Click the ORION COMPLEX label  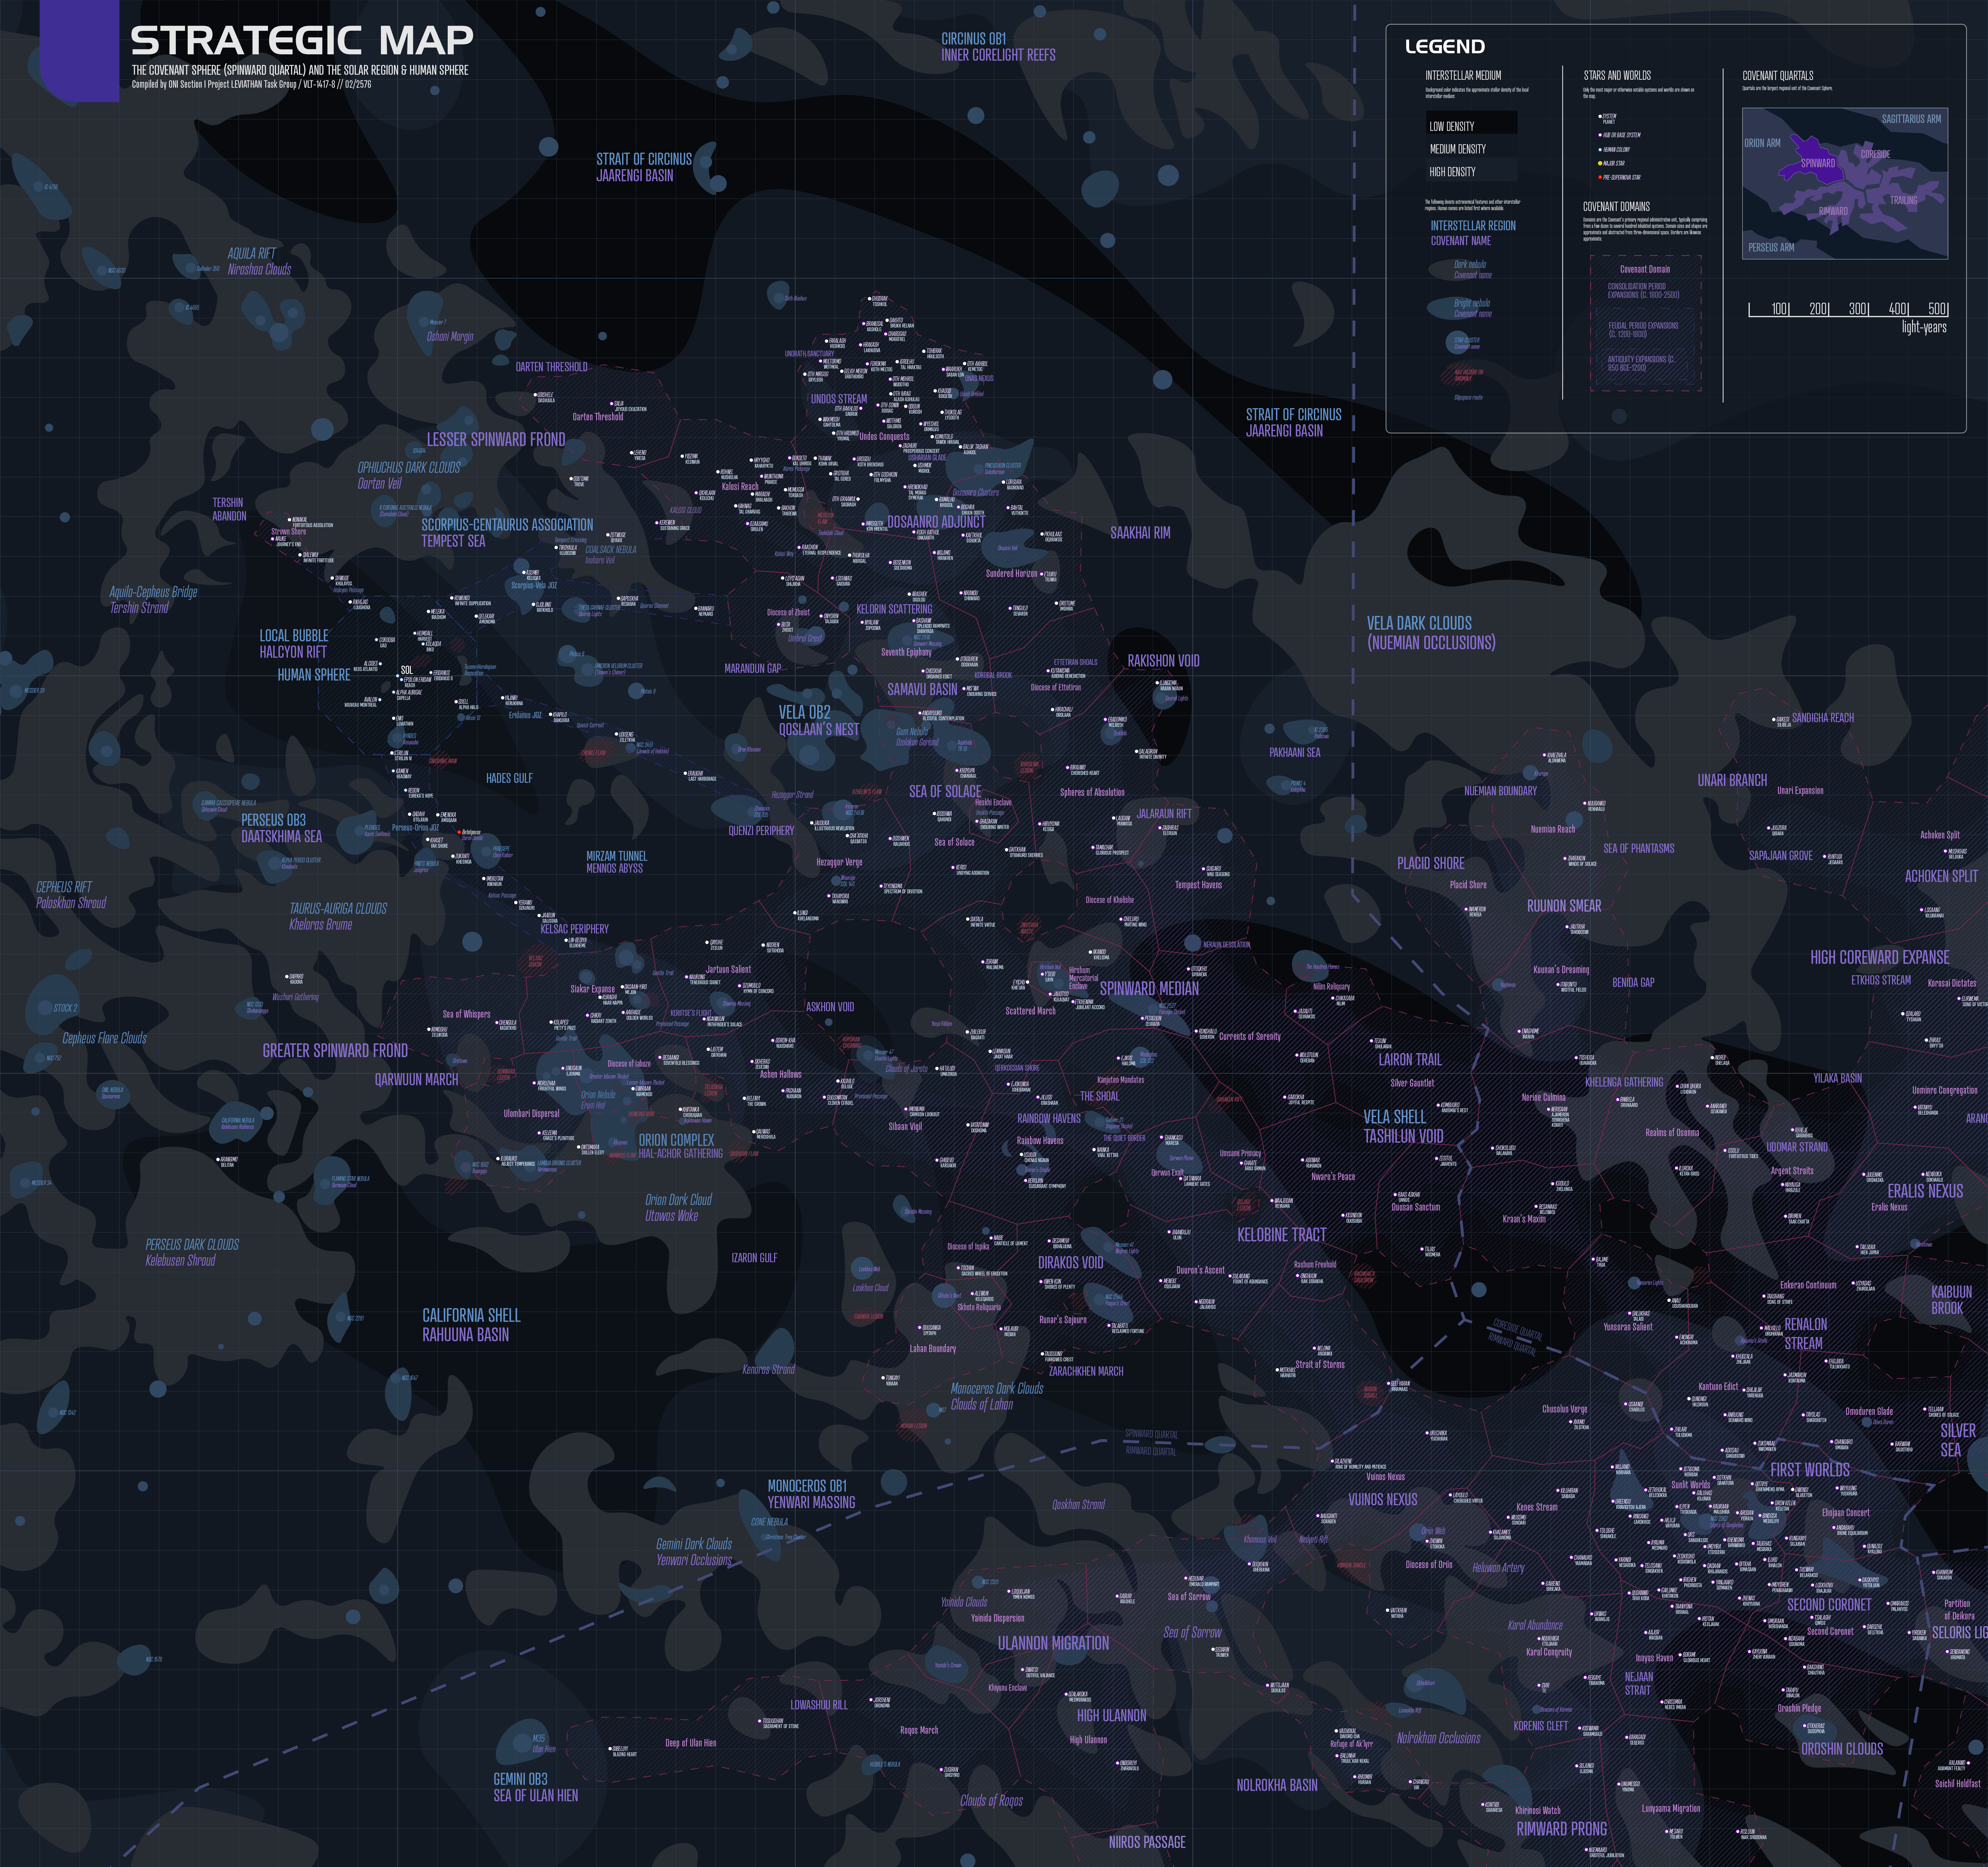coord(677,1140)
